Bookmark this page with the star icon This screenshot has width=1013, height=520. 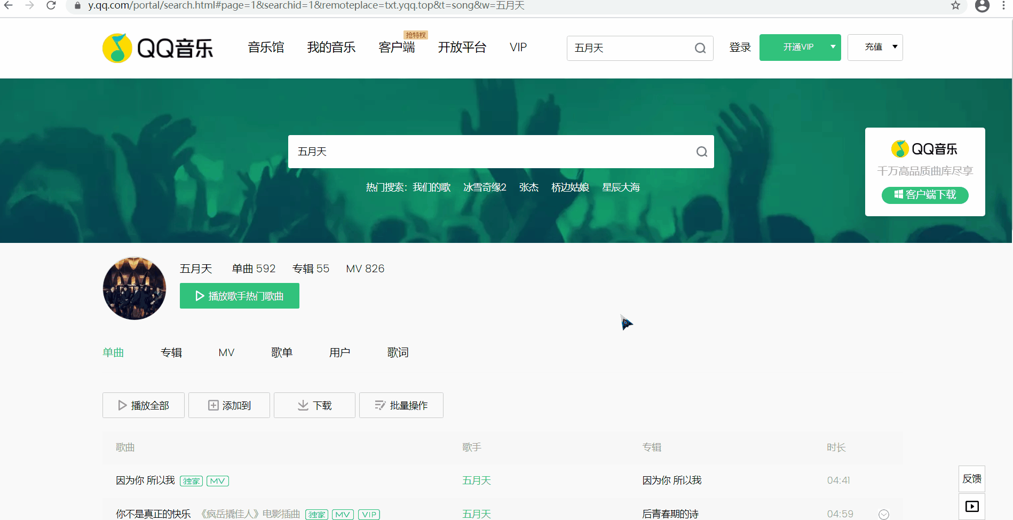point(955,5)
